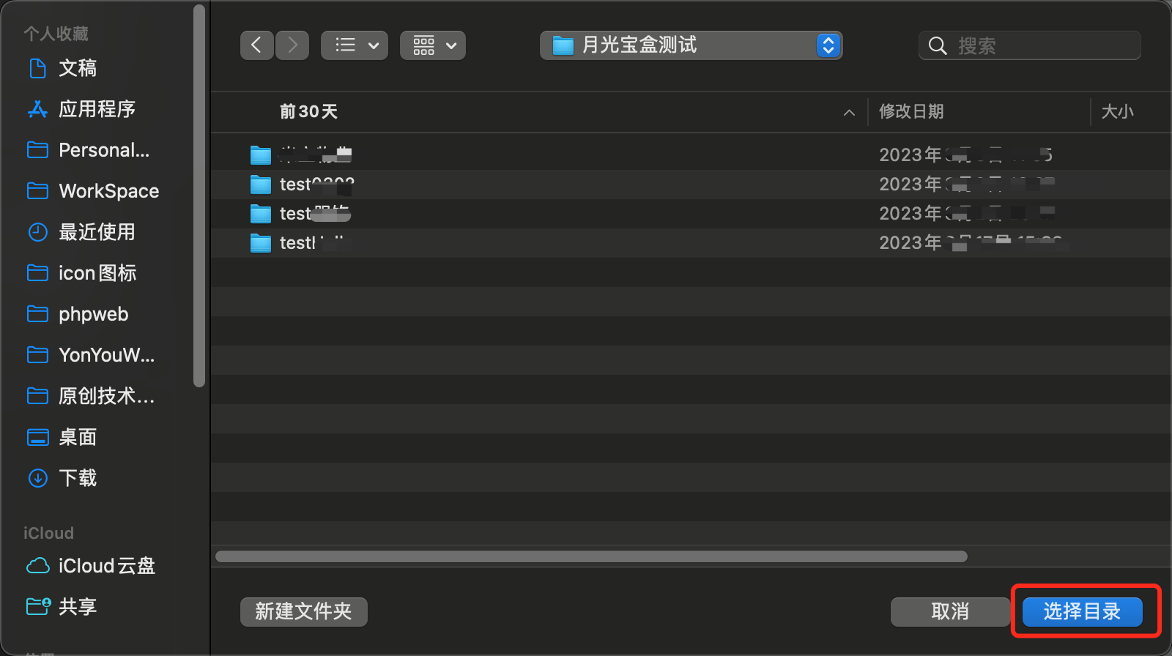Select the icon图标 sidebar folder
The width and height of the screenshot is (1172, 656).
[x=97, y=273]
